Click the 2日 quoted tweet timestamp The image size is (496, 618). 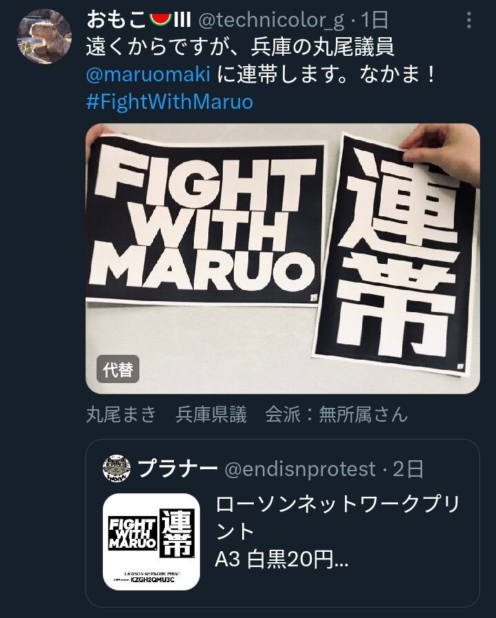(408, 469)
